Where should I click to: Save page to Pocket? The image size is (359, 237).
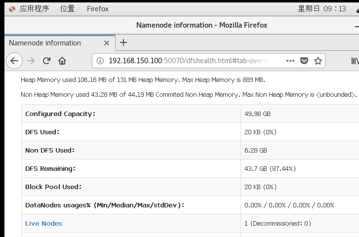305,61
